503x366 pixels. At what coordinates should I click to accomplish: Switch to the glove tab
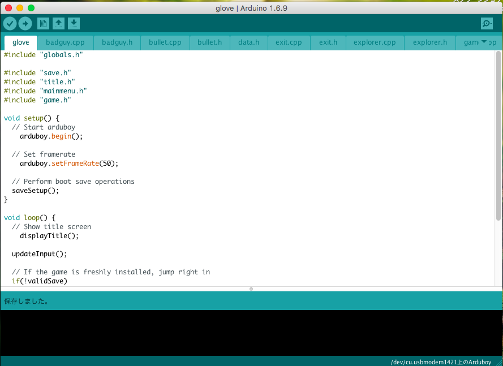pos(21,42)
